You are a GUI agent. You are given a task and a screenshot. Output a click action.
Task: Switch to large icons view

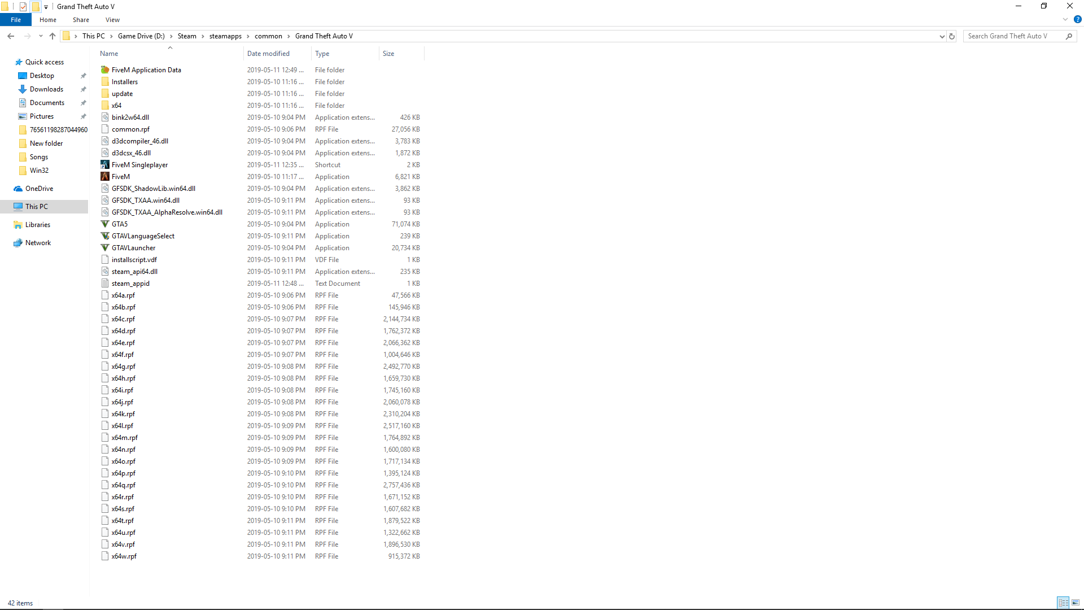point(1076,603)
